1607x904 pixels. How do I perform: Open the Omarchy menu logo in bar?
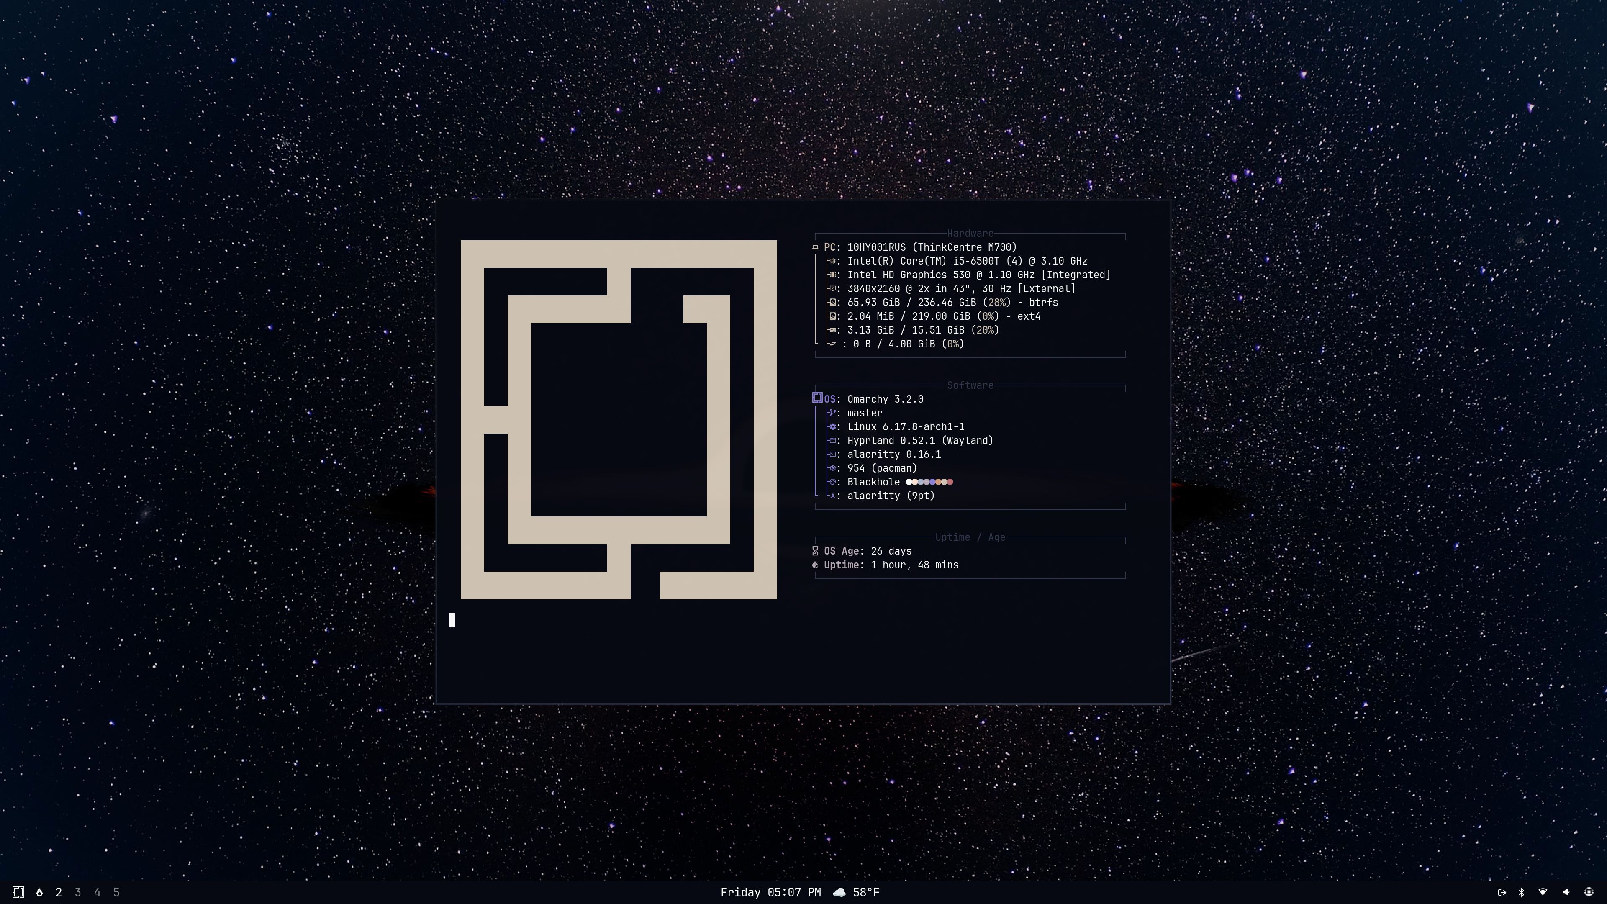coord(18,892)
